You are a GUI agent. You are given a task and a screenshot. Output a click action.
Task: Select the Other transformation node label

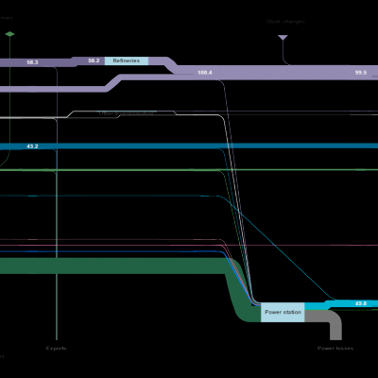pyautogui.click(x=127, y=113)
